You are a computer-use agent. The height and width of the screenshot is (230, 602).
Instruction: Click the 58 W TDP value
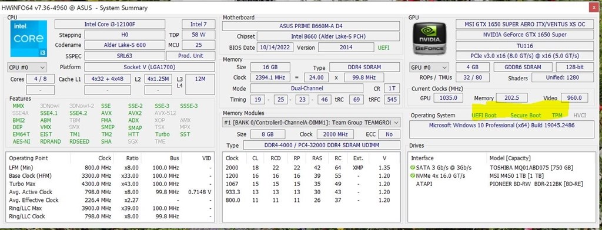click(x=198, y=35)
